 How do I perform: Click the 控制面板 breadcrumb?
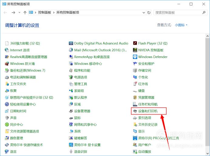coord(45,12)
